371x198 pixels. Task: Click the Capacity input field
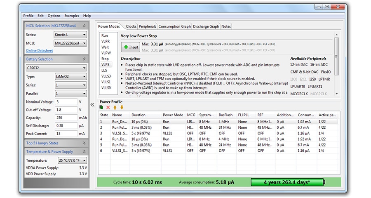66,118
